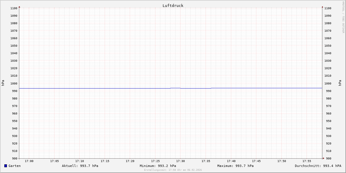Screen dimensions: 346x173
Task: Select the Maximum 993.7 hPa readout
Action: point(235,166)
